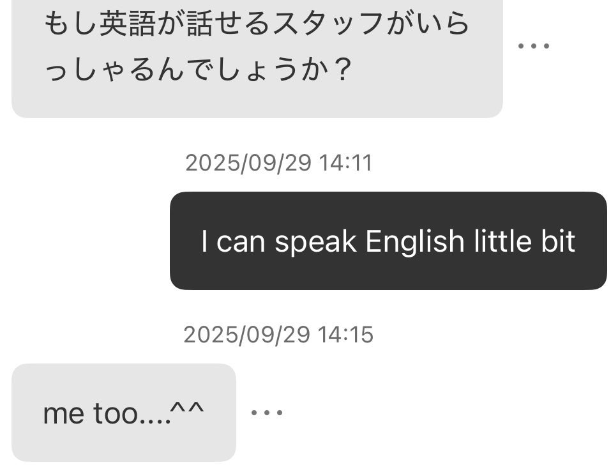Click the date "2025/09/29" above the dark bubble
The width and height of the screenshot is (611, 474).
click(x=248, y=163)
